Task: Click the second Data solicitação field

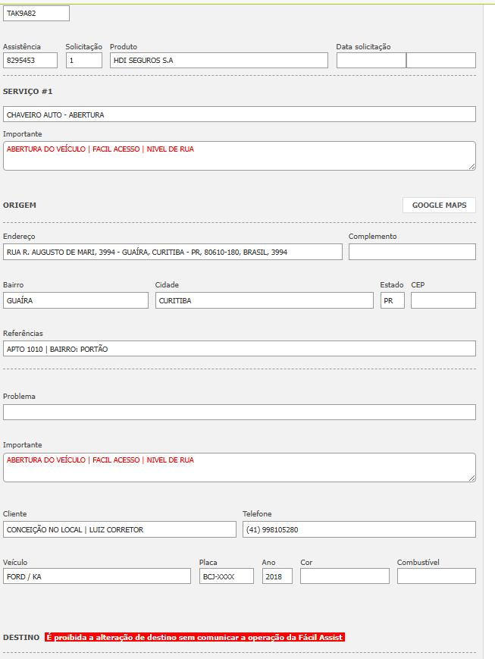Action: coord(441,61)
